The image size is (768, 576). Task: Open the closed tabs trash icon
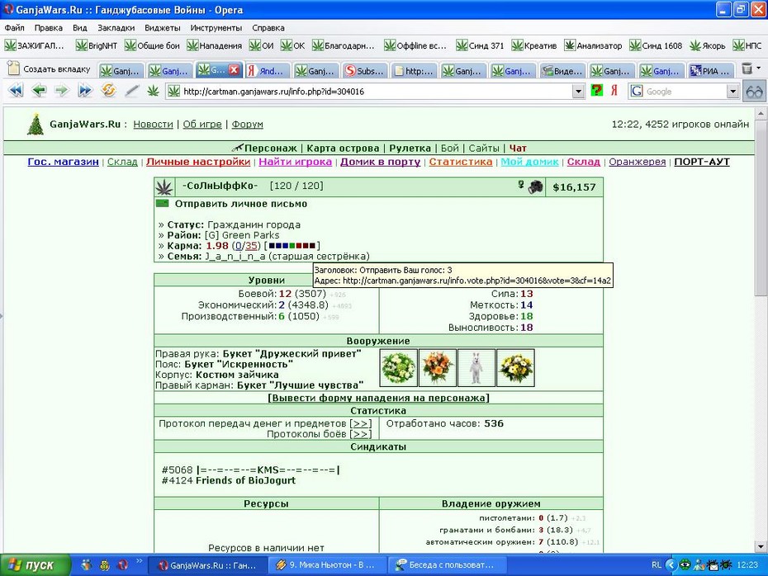(747, 68)
